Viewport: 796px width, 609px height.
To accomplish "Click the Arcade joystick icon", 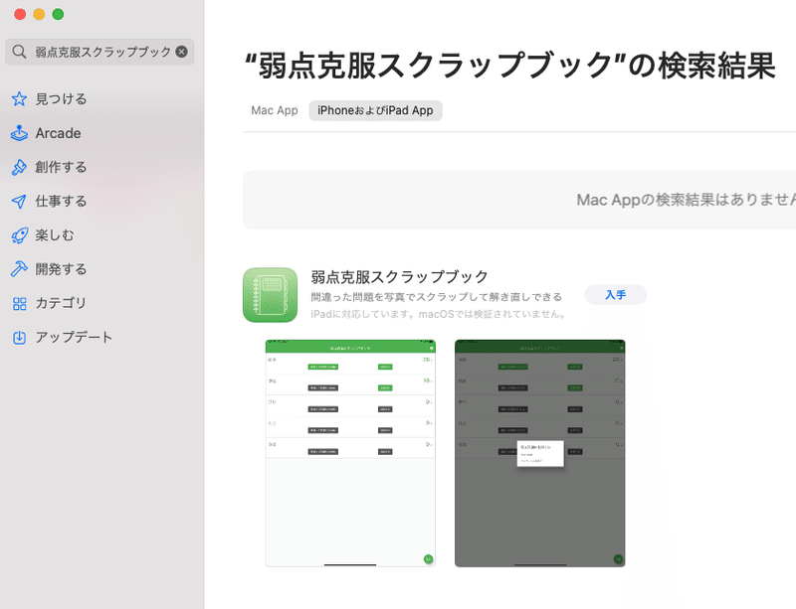I will (19, 133).
